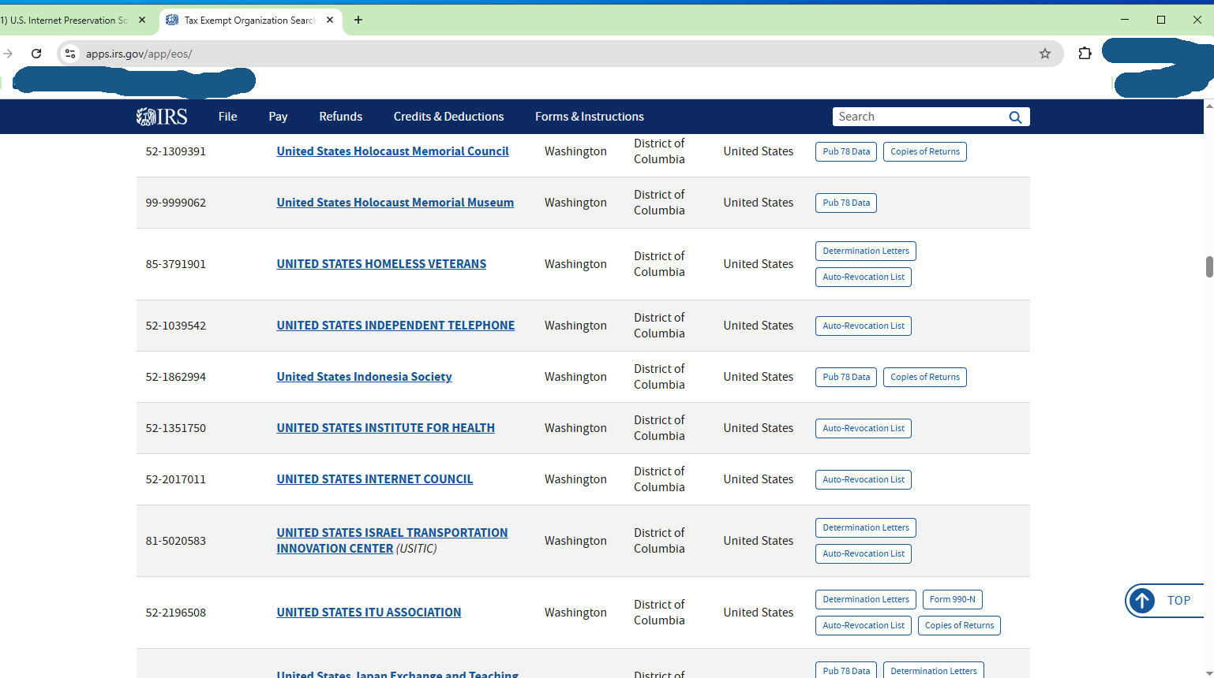Click the page vertical scrollbar thumb
The width and height of the screenshot is (1214, 678).
tap(1209, 266)
